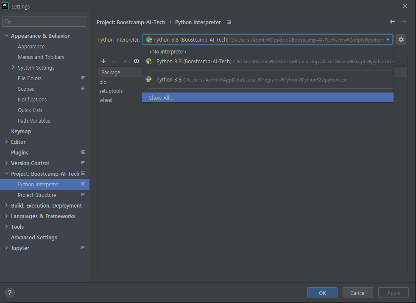The width and height of the screenshot is (416, 303).
Task: Click the project-level icon next to Jupyter
Action: [x=83, y=247]
